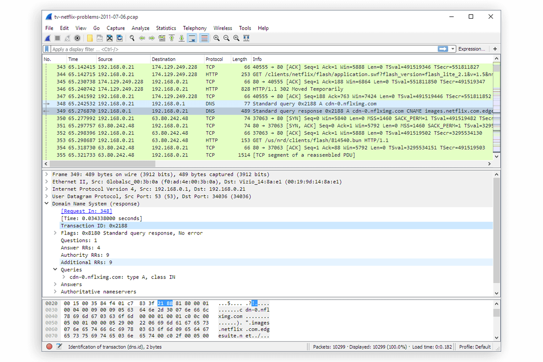The height and width of the screenshot is (362, 543).
Task: Open the Analyze menu
Action: pos(141,28)
